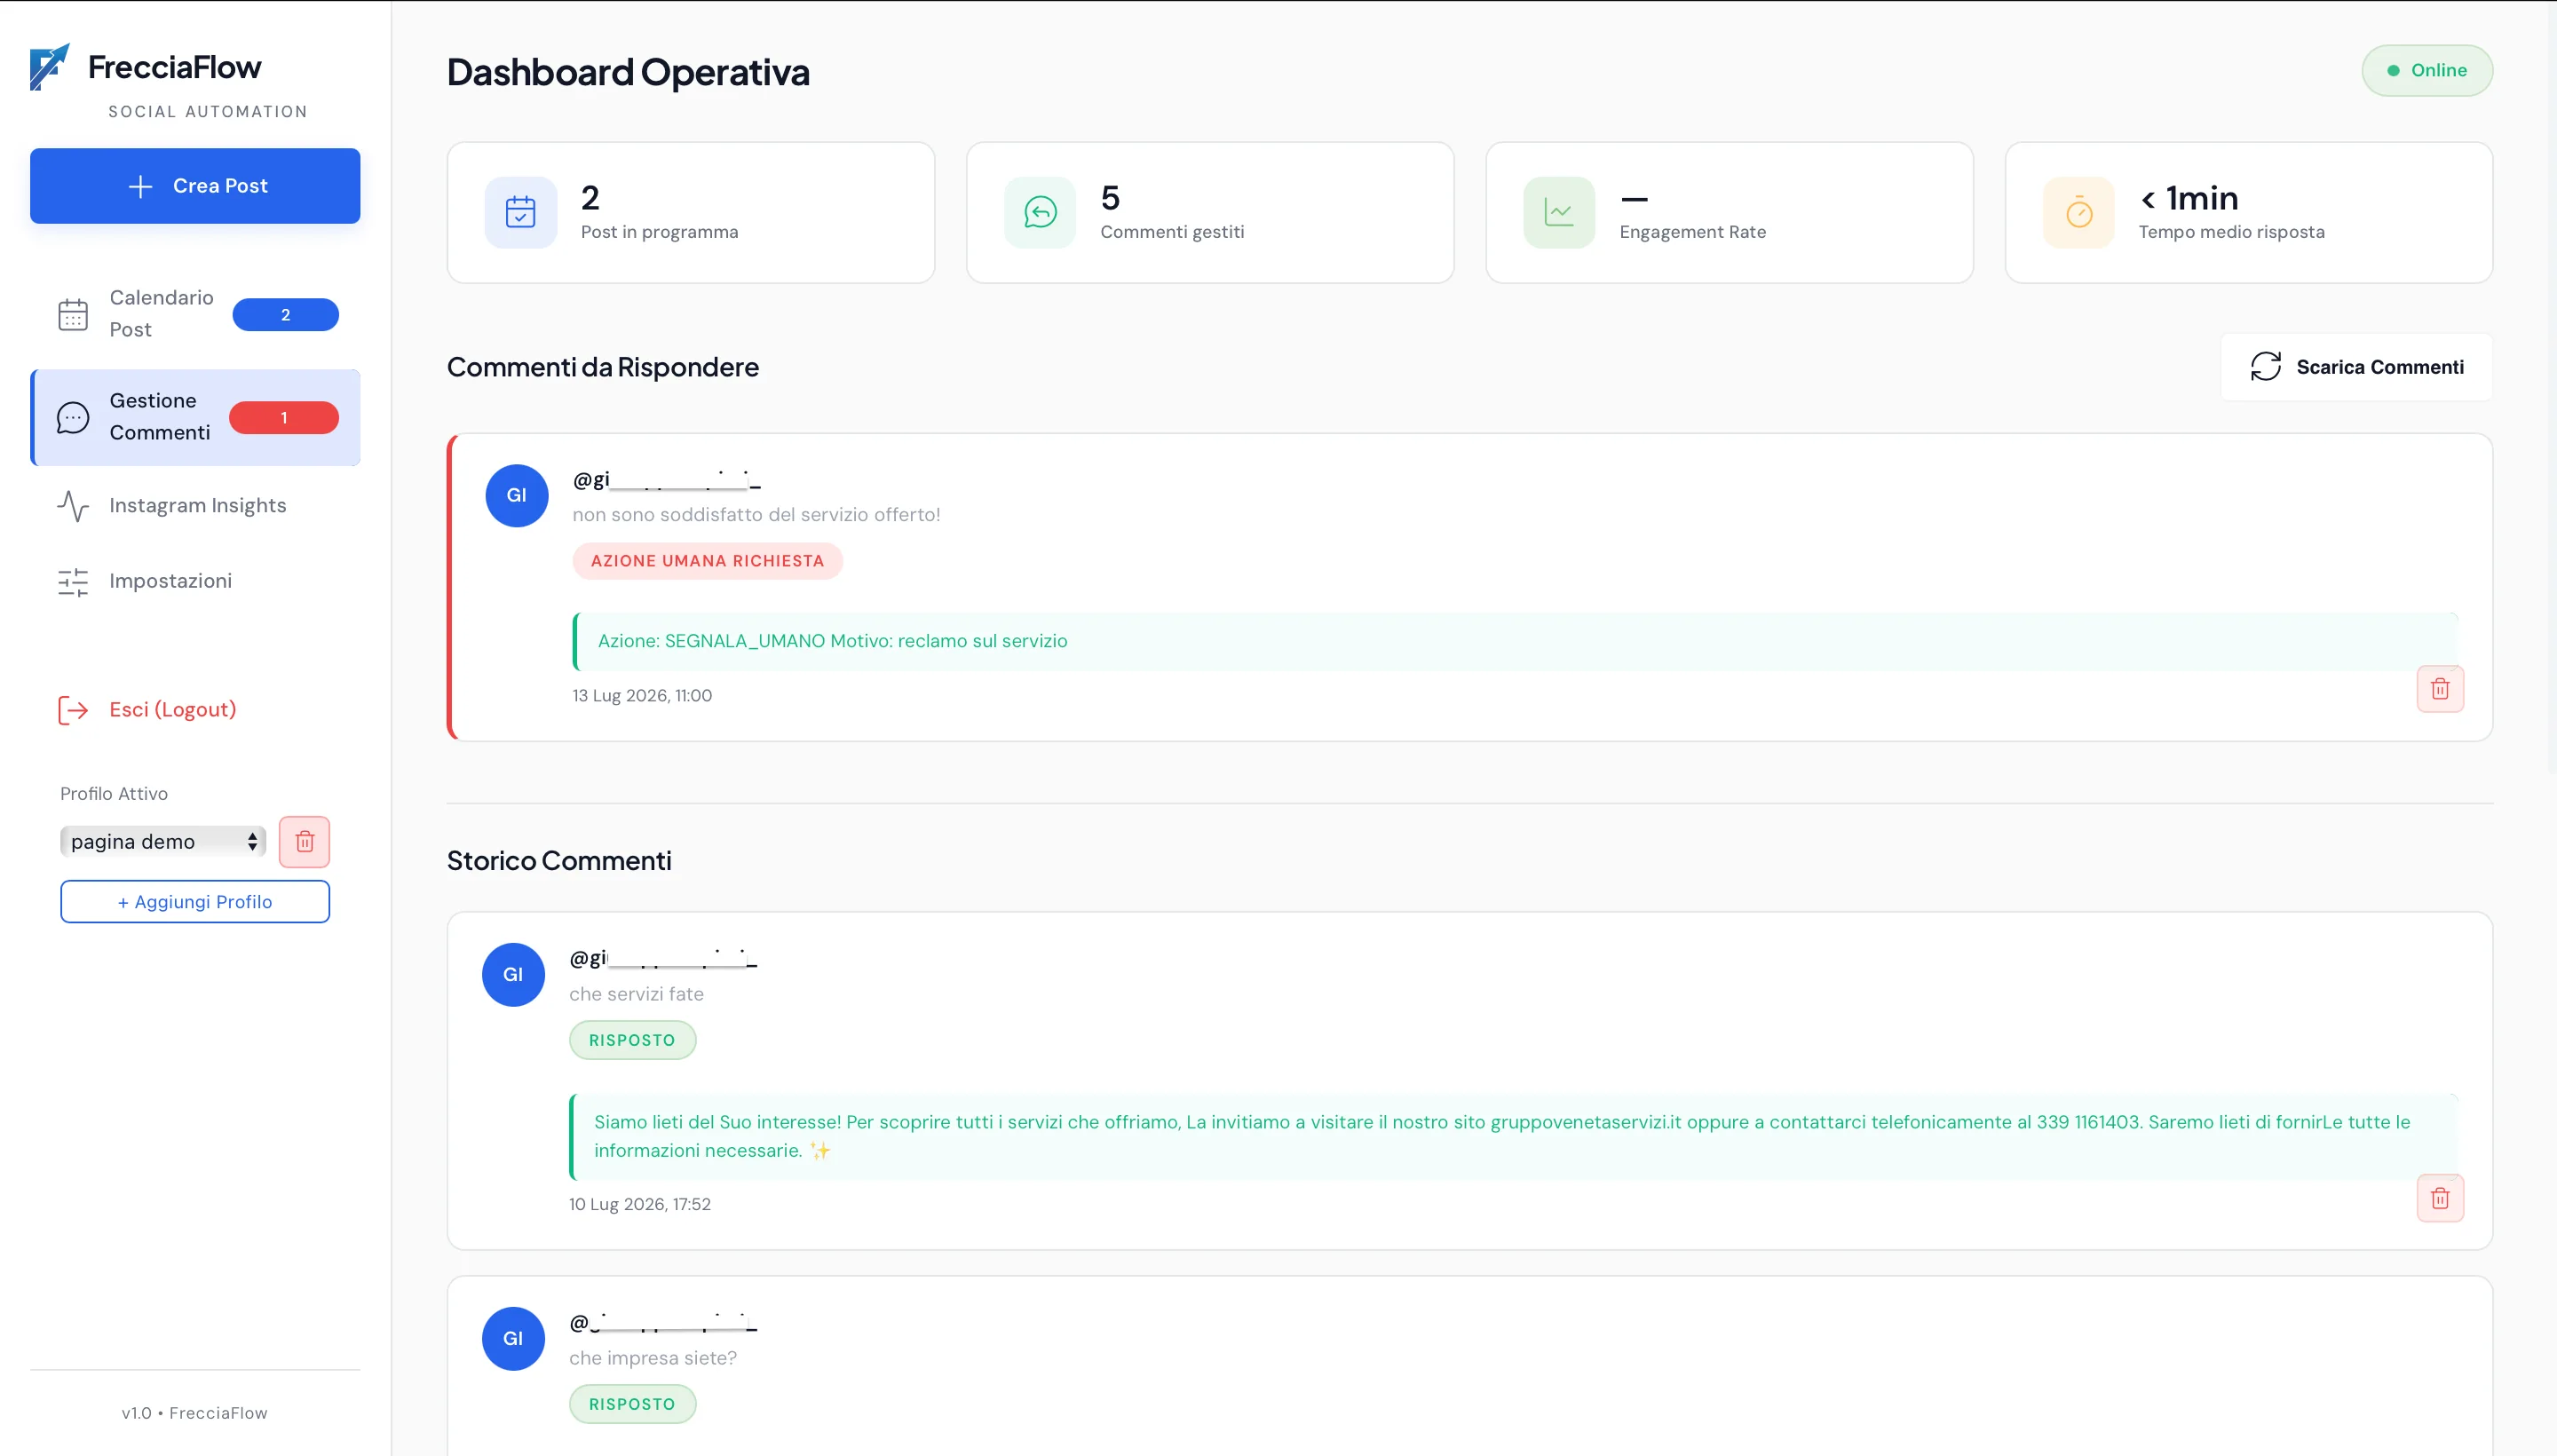
Task: Click the refresh arrows icon in Scarica Commenti
Action: click(2265, 367)
